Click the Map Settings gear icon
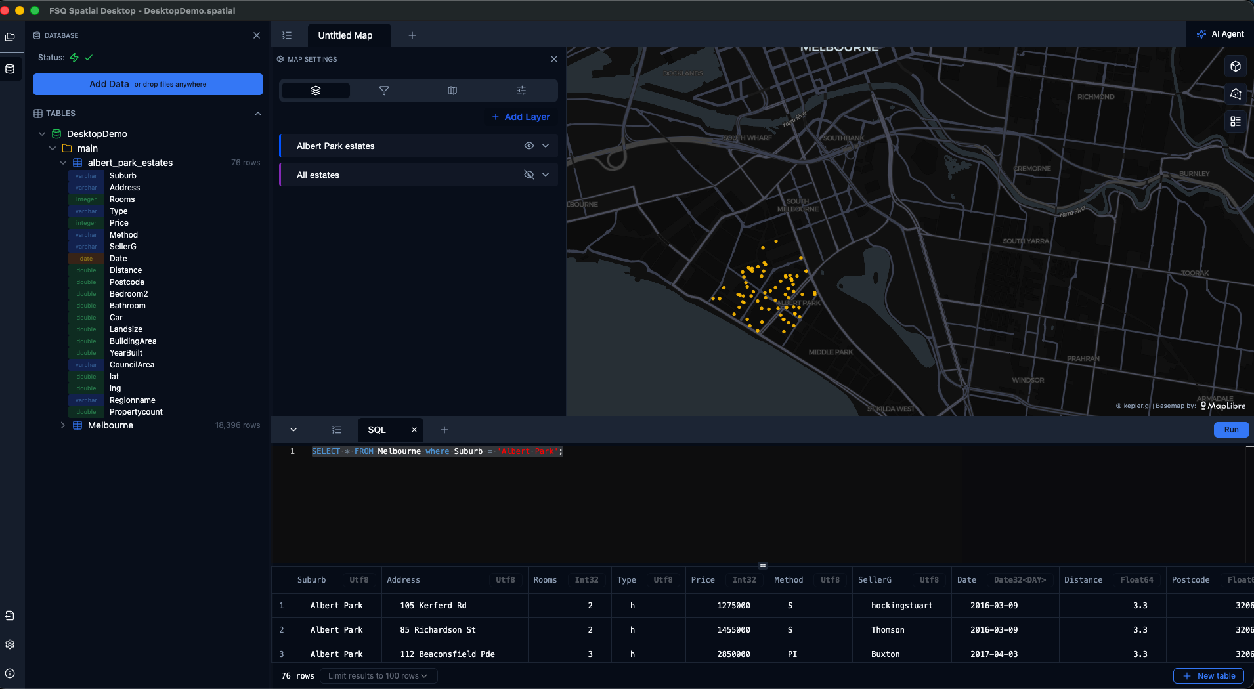 [x=280, y=59]
